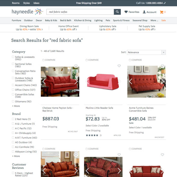
Task: Open the Account person icon
Action: click(x=144, y=12)
